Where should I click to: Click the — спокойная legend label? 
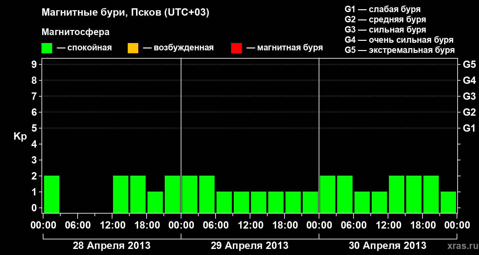pos(84,48)
